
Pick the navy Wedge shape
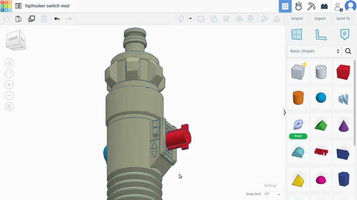tap(343, 154)
